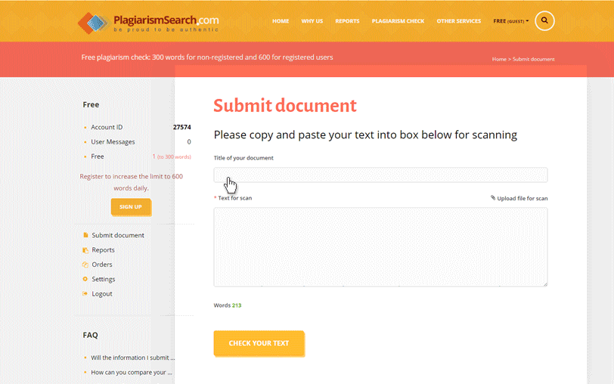Click the PlagiarismSearch.com logo
The image size is (614, 384).
148,23
